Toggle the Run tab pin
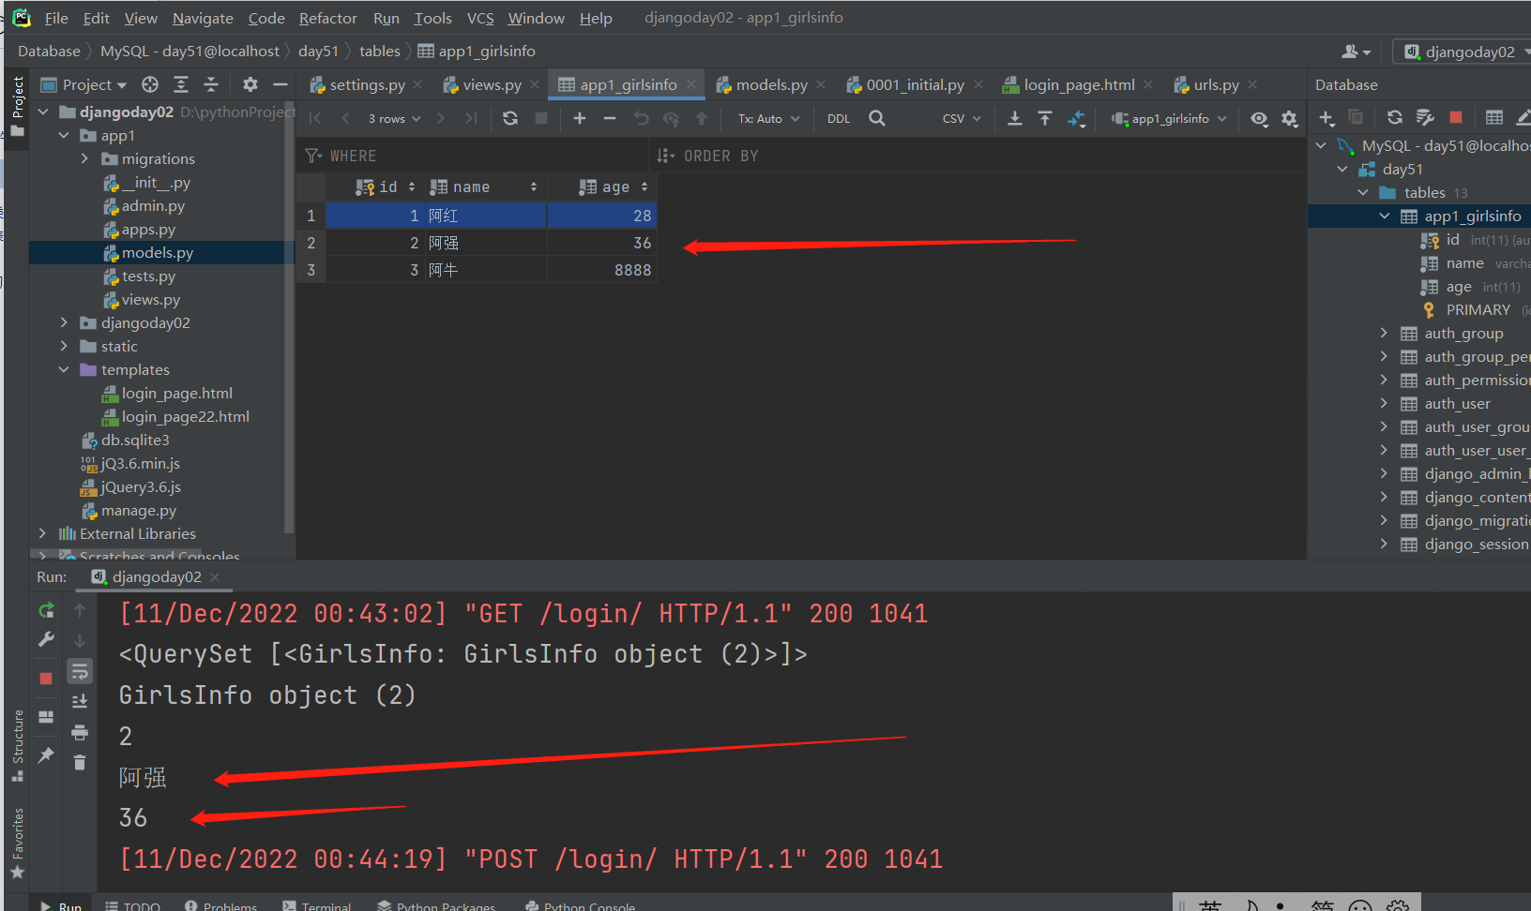This screenshot has width=1531, height=911. 46,754
